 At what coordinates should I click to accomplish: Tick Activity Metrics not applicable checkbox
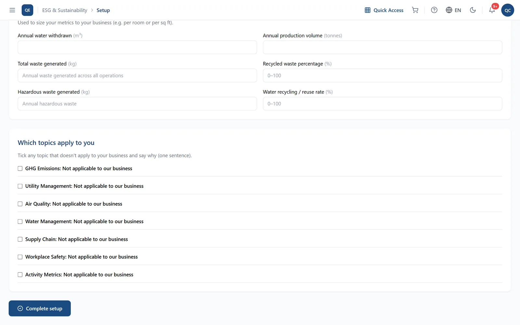pyautogui.click(x=20, y=275)
